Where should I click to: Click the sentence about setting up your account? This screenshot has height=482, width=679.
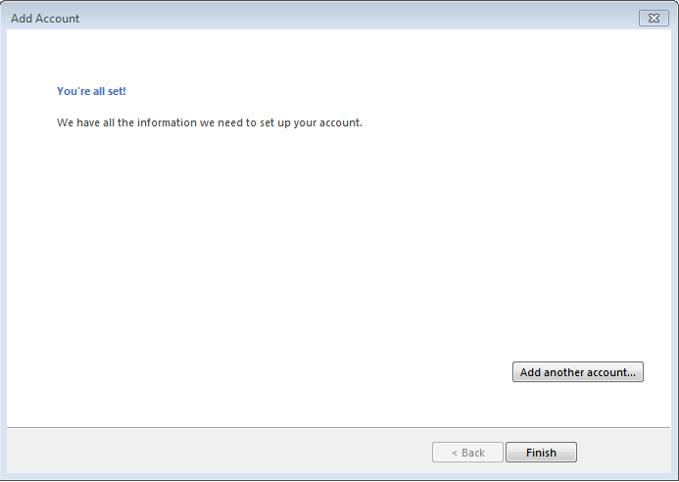(210, 123)
